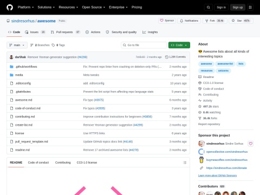Viewport: 260px width, 195px height.
Task: Open the green Code dropdown button
Action: 179,45
